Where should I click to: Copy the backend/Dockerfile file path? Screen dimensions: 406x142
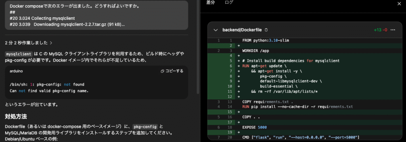tap(266, 30)
